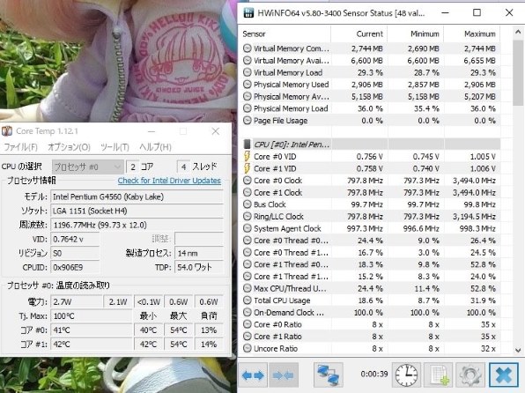Click the VID field 0.7642 v
This screenshot has height=393, width=525.
click(75, 239)
